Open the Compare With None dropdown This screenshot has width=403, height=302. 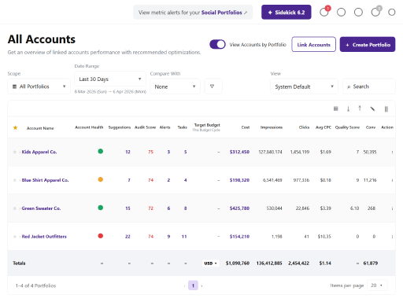[175, 87]
